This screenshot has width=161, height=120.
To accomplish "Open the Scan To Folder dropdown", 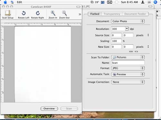I will tap(128, 57).
